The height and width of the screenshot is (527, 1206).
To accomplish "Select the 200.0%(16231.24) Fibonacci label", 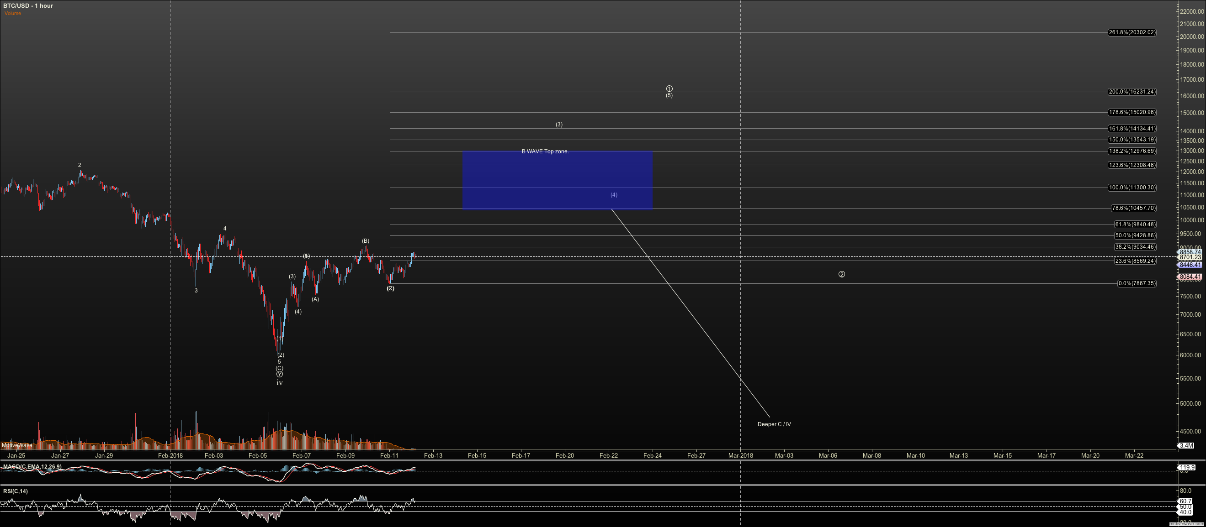I will pyautogui.click(x=1132, y=92).
